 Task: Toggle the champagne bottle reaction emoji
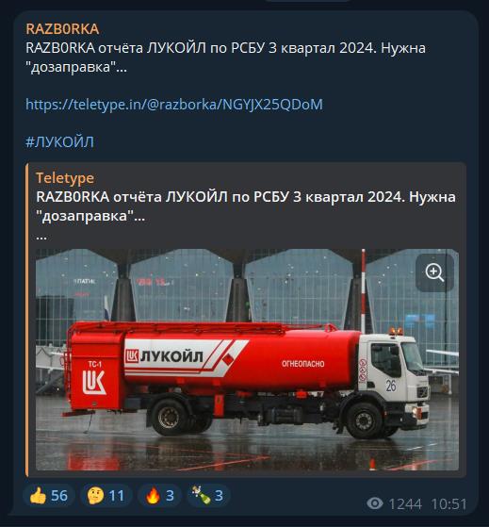click(x=202, y=495)
